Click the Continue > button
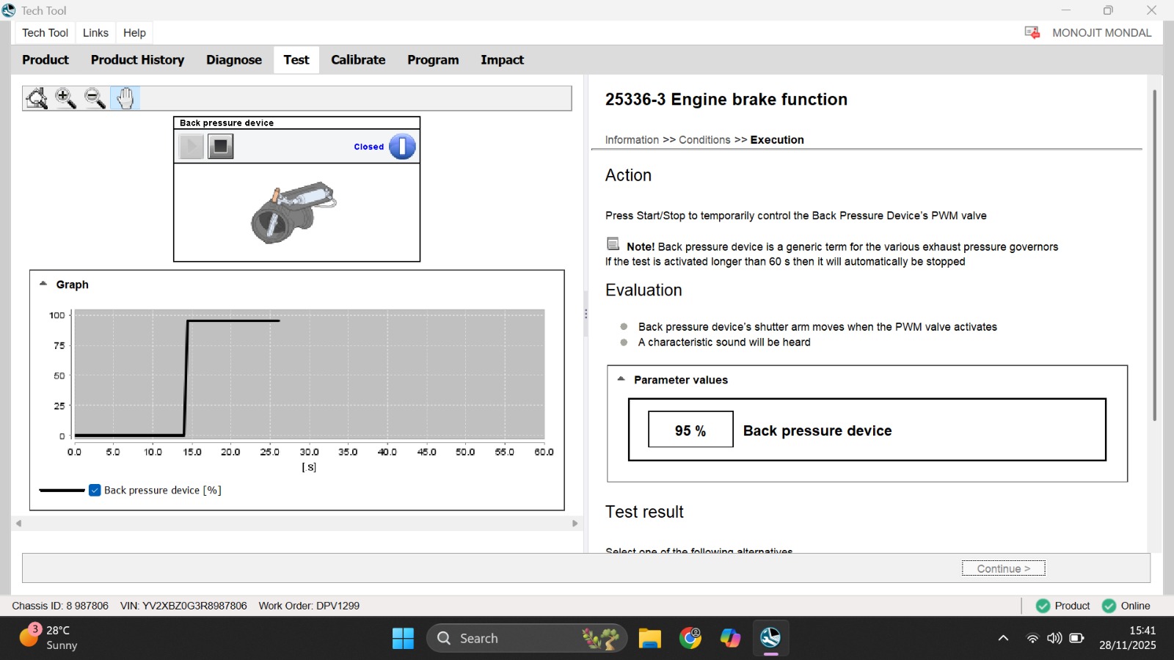 point(1003,568)
